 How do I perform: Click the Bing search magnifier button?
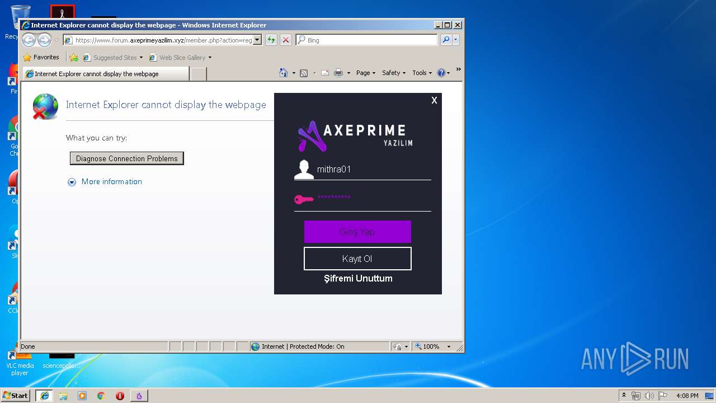click(446, 40)
